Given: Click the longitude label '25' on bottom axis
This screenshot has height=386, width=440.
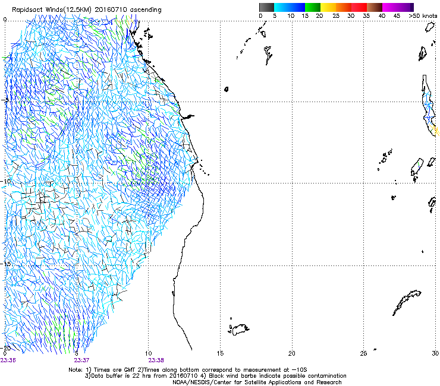Looking at the screenshot, I should (363, 353).
